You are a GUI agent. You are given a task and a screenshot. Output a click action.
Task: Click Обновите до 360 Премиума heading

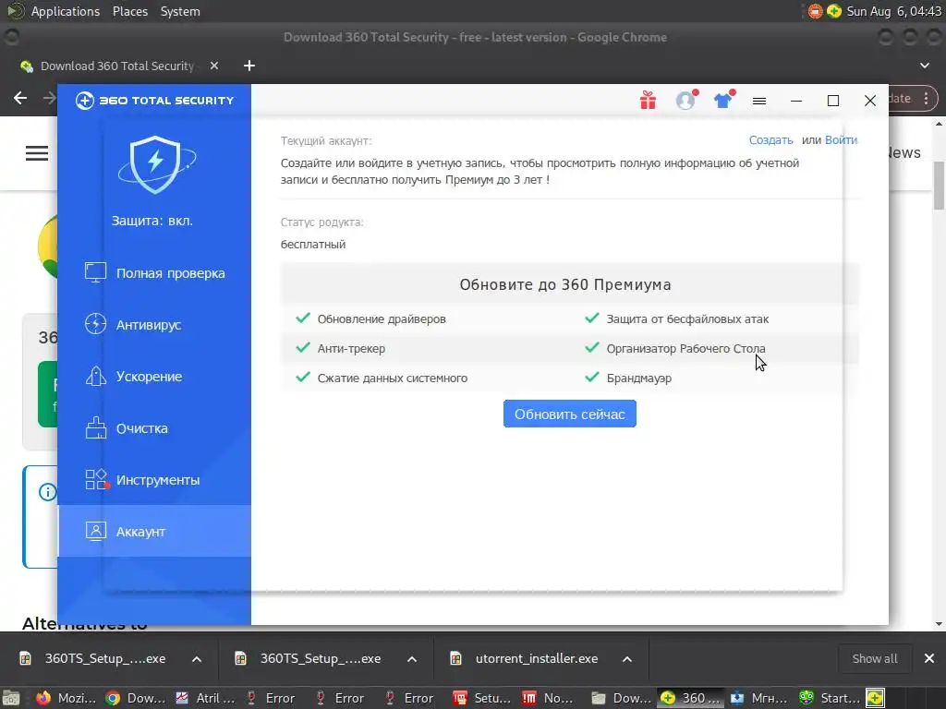tap(565, 284)
